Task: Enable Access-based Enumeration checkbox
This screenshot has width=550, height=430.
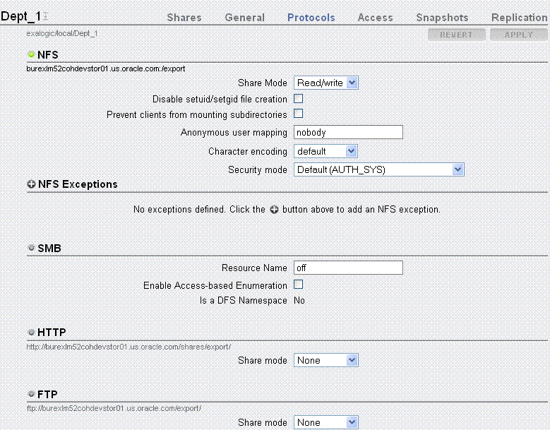Action: click(298, 284)
